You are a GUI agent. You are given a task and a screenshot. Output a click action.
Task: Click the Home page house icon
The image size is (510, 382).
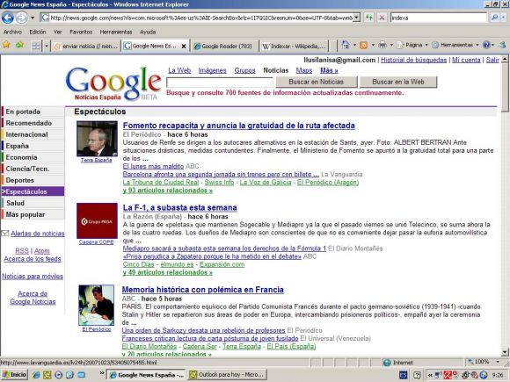(x=346, y=45)
